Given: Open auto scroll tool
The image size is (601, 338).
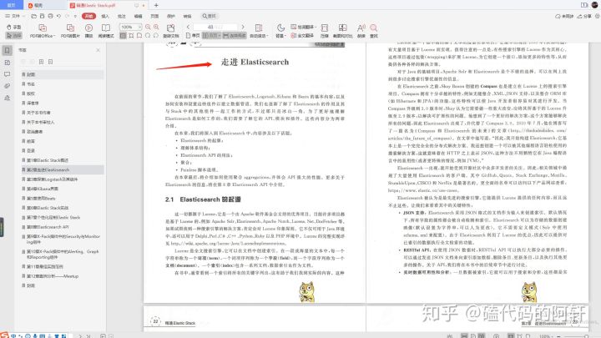Looking at the screenshot, I should tap(258, 31).
